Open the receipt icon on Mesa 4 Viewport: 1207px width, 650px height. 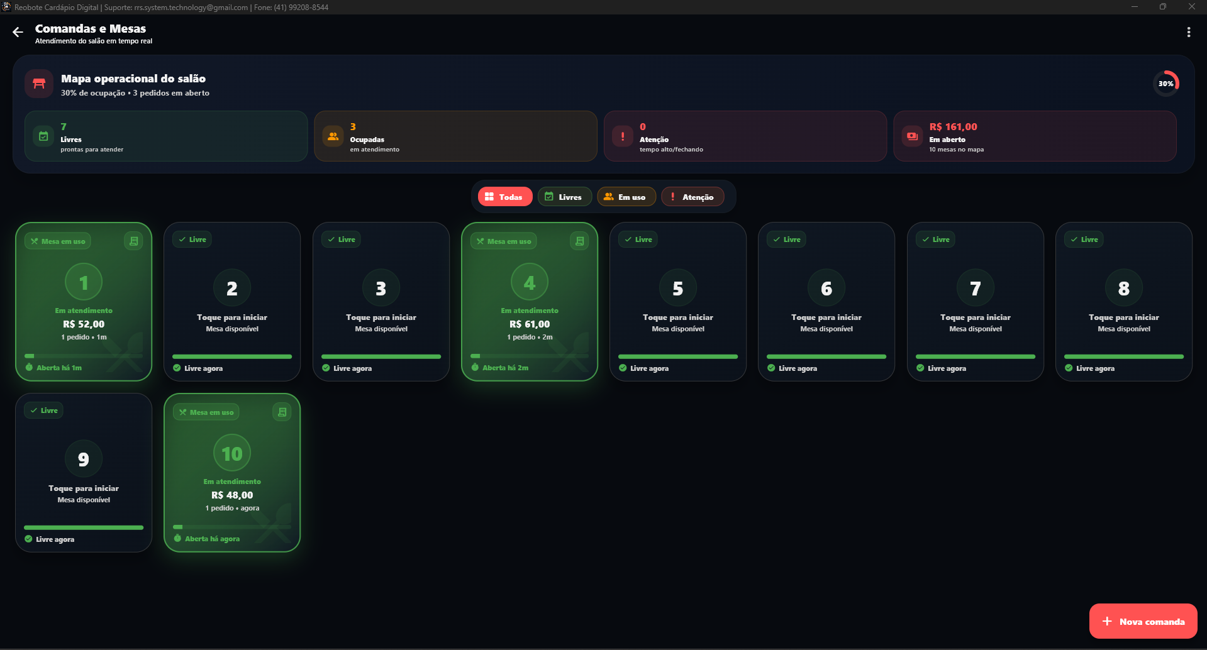pos(579,241)
